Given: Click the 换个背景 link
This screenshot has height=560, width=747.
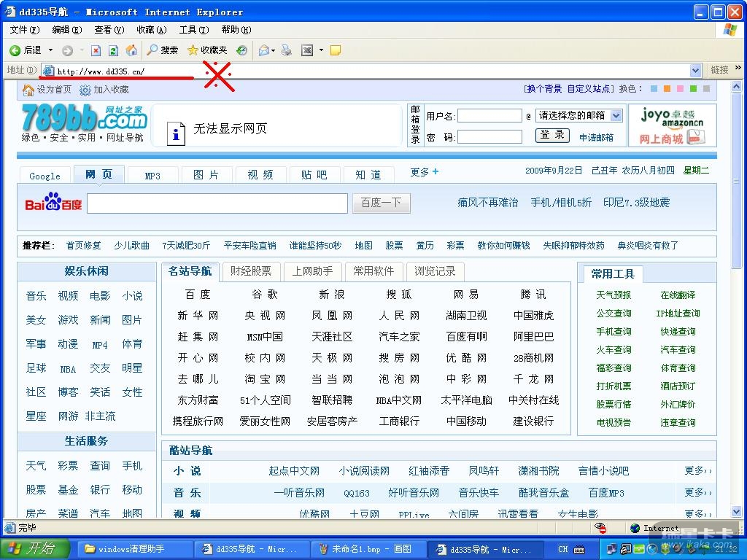Looking at the screenshot, I should (543, 88).
